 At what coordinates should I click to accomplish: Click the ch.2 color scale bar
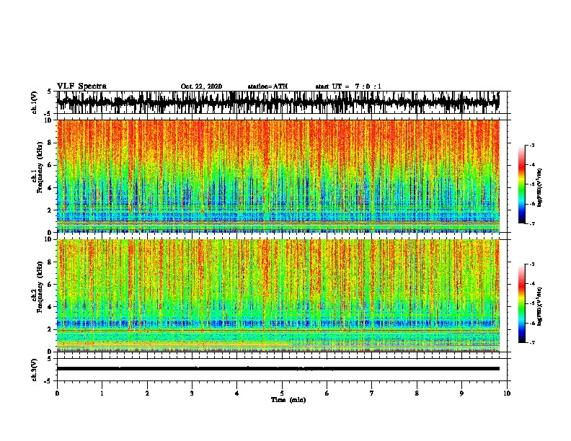(521, 303)
